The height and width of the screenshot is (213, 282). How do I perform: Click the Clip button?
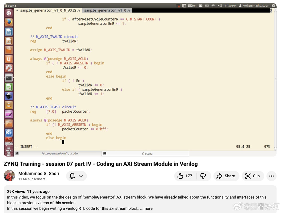[253, 176]
